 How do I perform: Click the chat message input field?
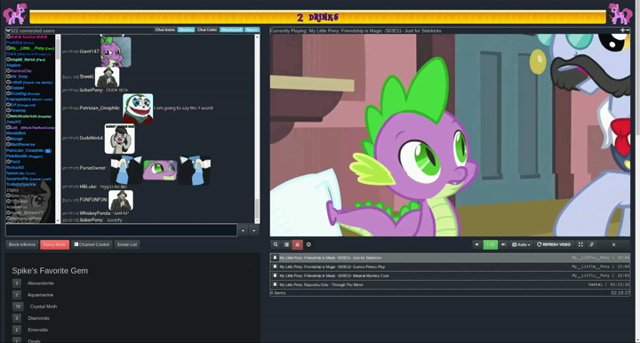(121, 230)
